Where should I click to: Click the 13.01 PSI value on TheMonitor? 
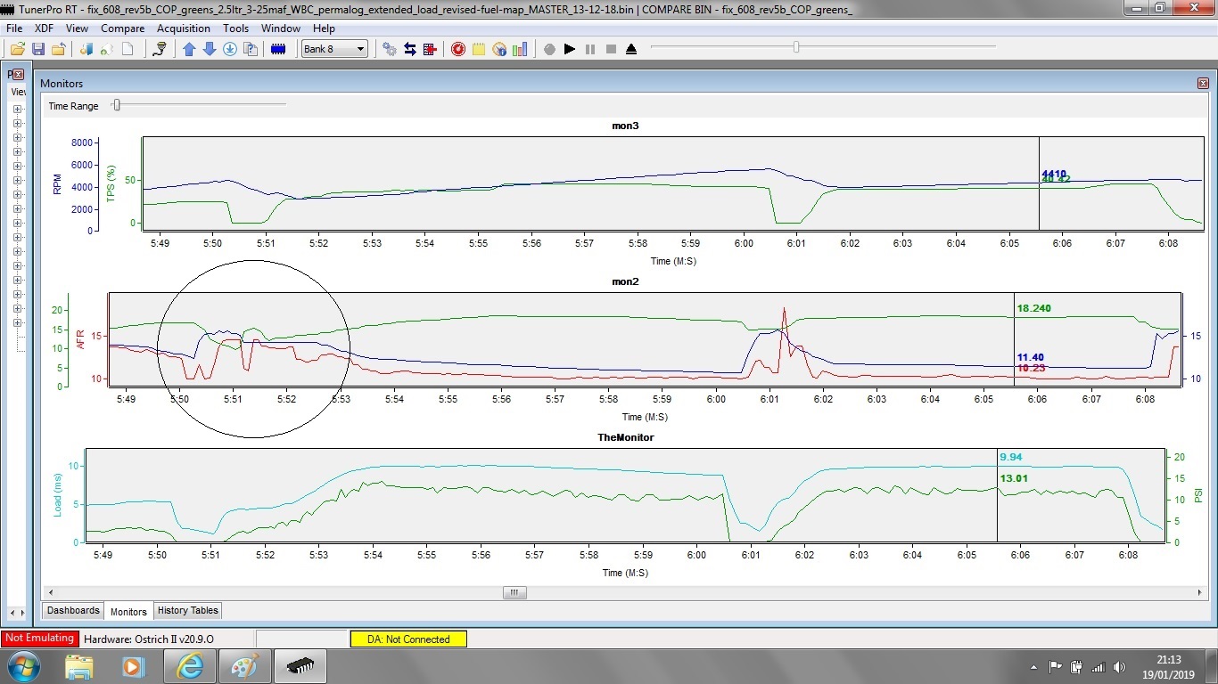(x=1014, y=478)
